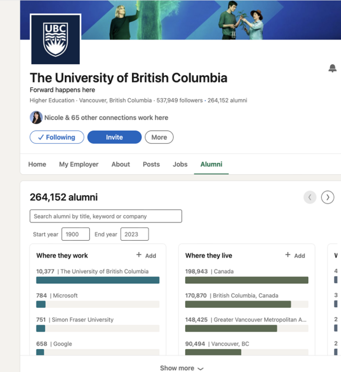The height and width of the screenshot is (372, 341).
Task: Select Nicole's profile picture thumbnail
Action: 36,117
